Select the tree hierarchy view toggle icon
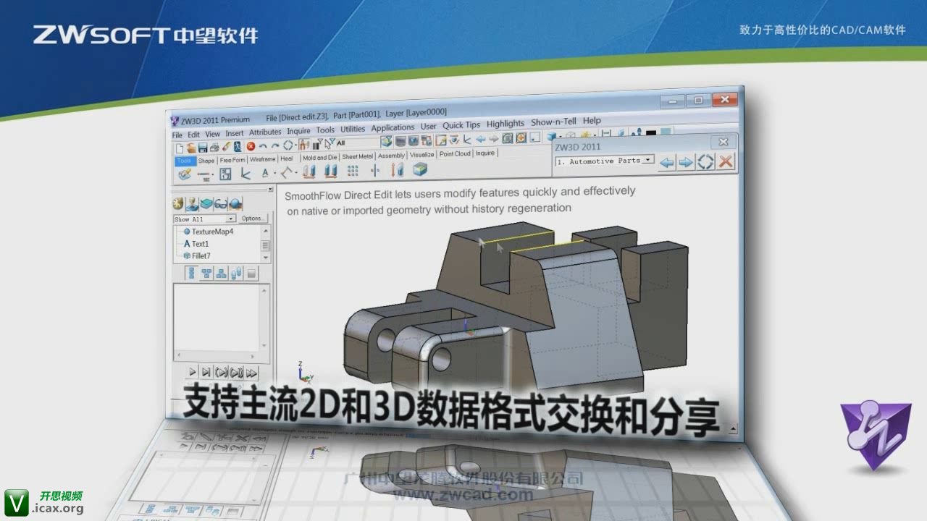 (206, 273)
